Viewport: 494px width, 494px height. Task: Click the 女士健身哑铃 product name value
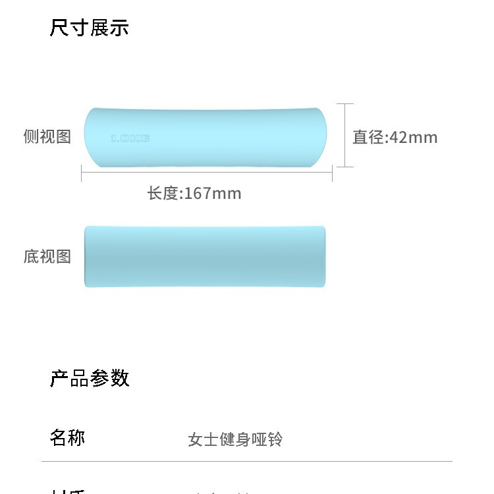pyautogui.click(x=235, y=439)
